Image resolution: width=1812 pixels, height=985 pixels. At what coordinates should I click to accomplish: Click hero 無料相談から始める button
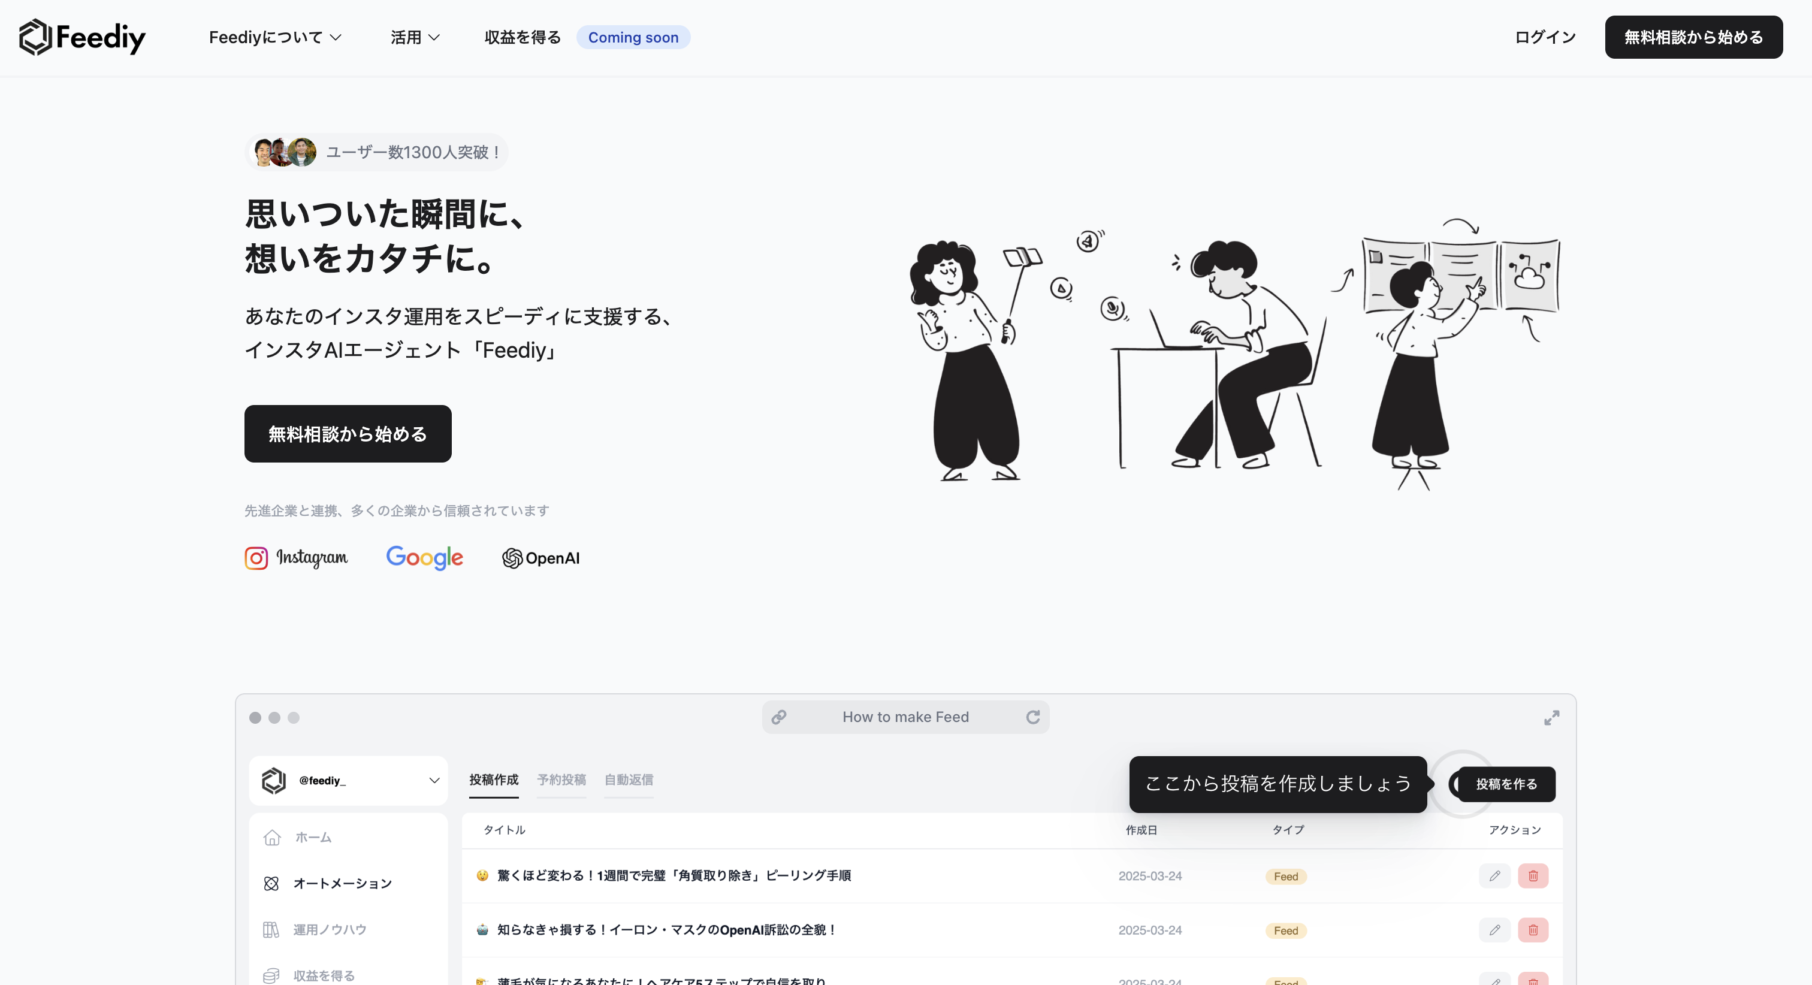(348, 433)
